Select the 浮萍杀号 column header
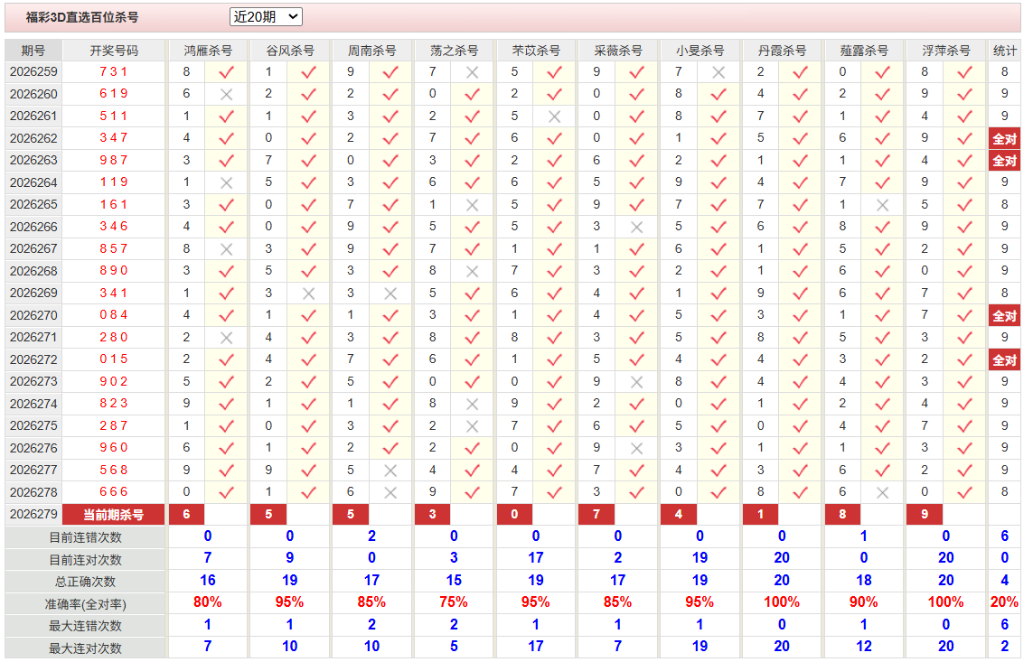 [x=946, y=51]
